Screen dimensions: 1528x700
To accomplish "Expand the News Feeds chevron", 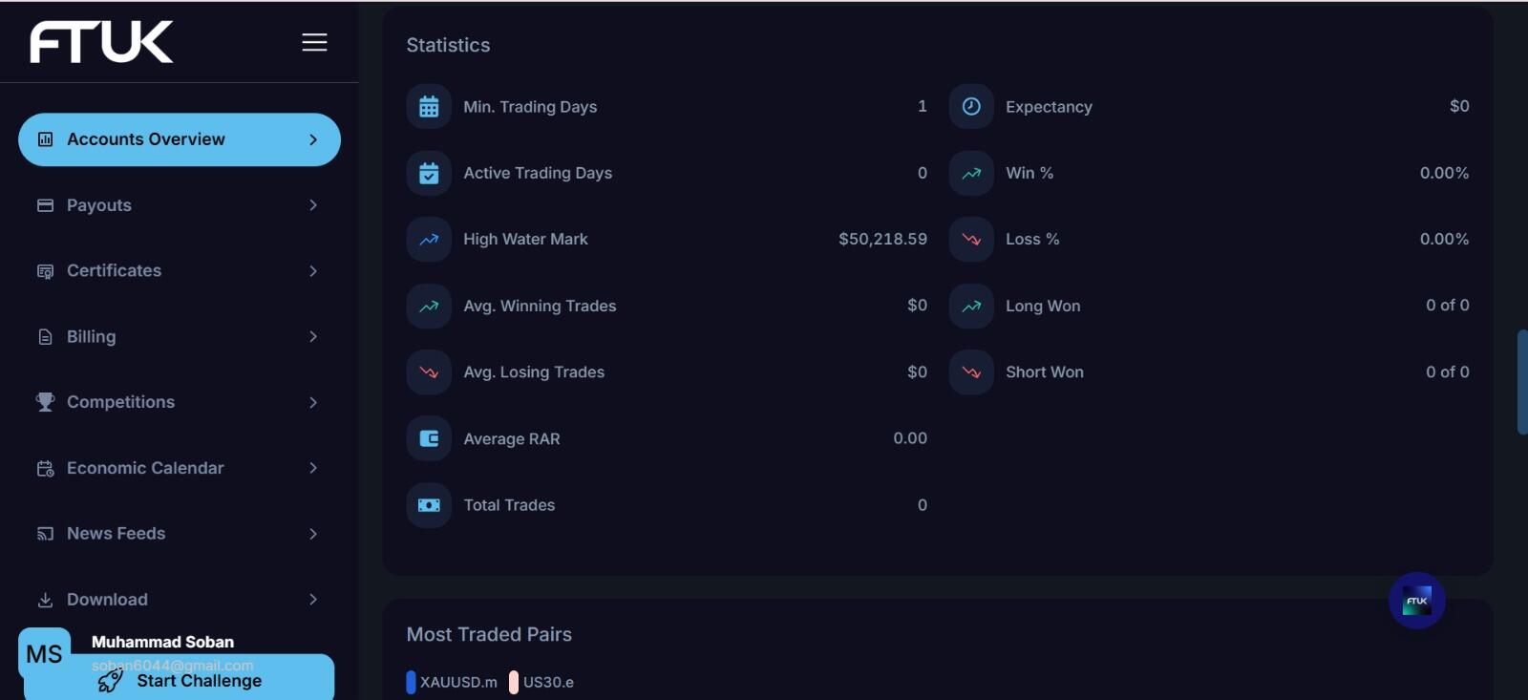I will [313, 534].
